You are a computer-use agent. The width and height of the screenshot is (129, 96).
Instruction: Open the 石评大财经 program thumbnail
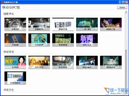pos(39,62)
